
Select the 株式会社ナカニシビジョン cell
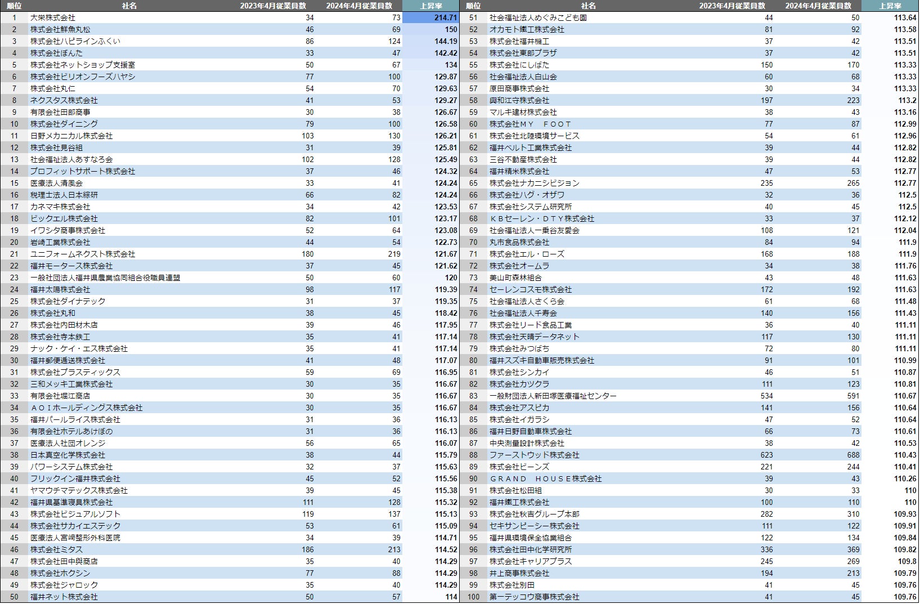coord(535,183)
